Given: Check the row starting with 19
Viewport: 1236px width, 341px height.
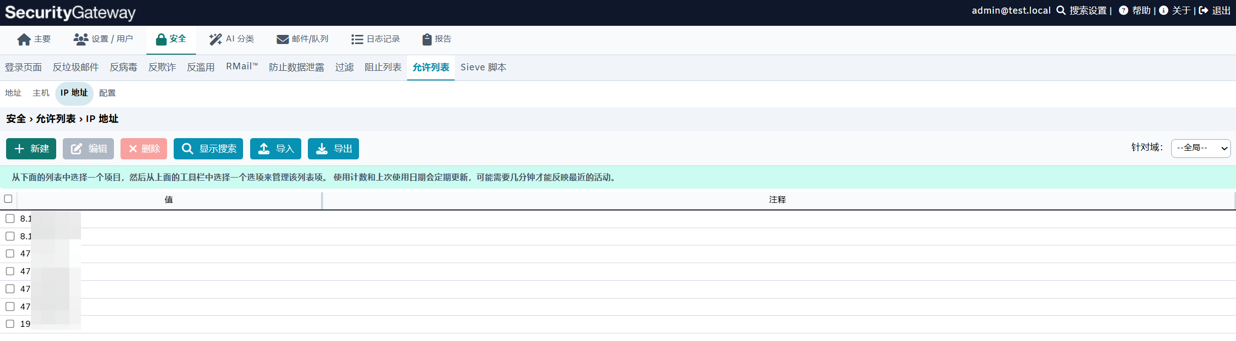Looking at the screenshot, I should click(x=10, y=324).
